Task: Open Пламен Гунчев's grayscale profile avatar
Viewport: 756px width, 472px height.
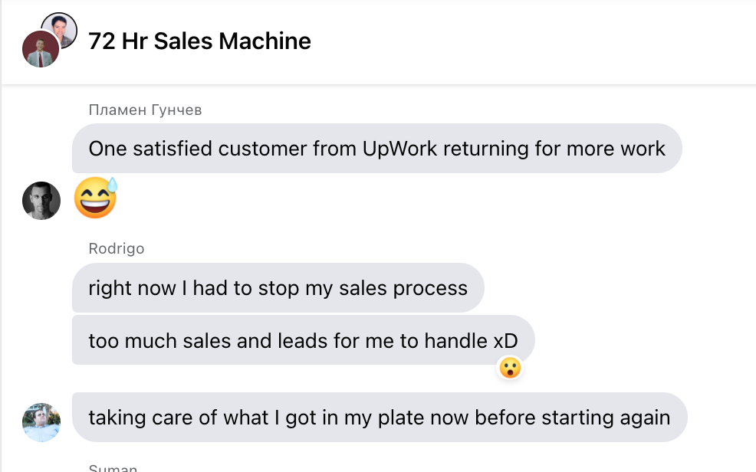Action: pos(41,201)
